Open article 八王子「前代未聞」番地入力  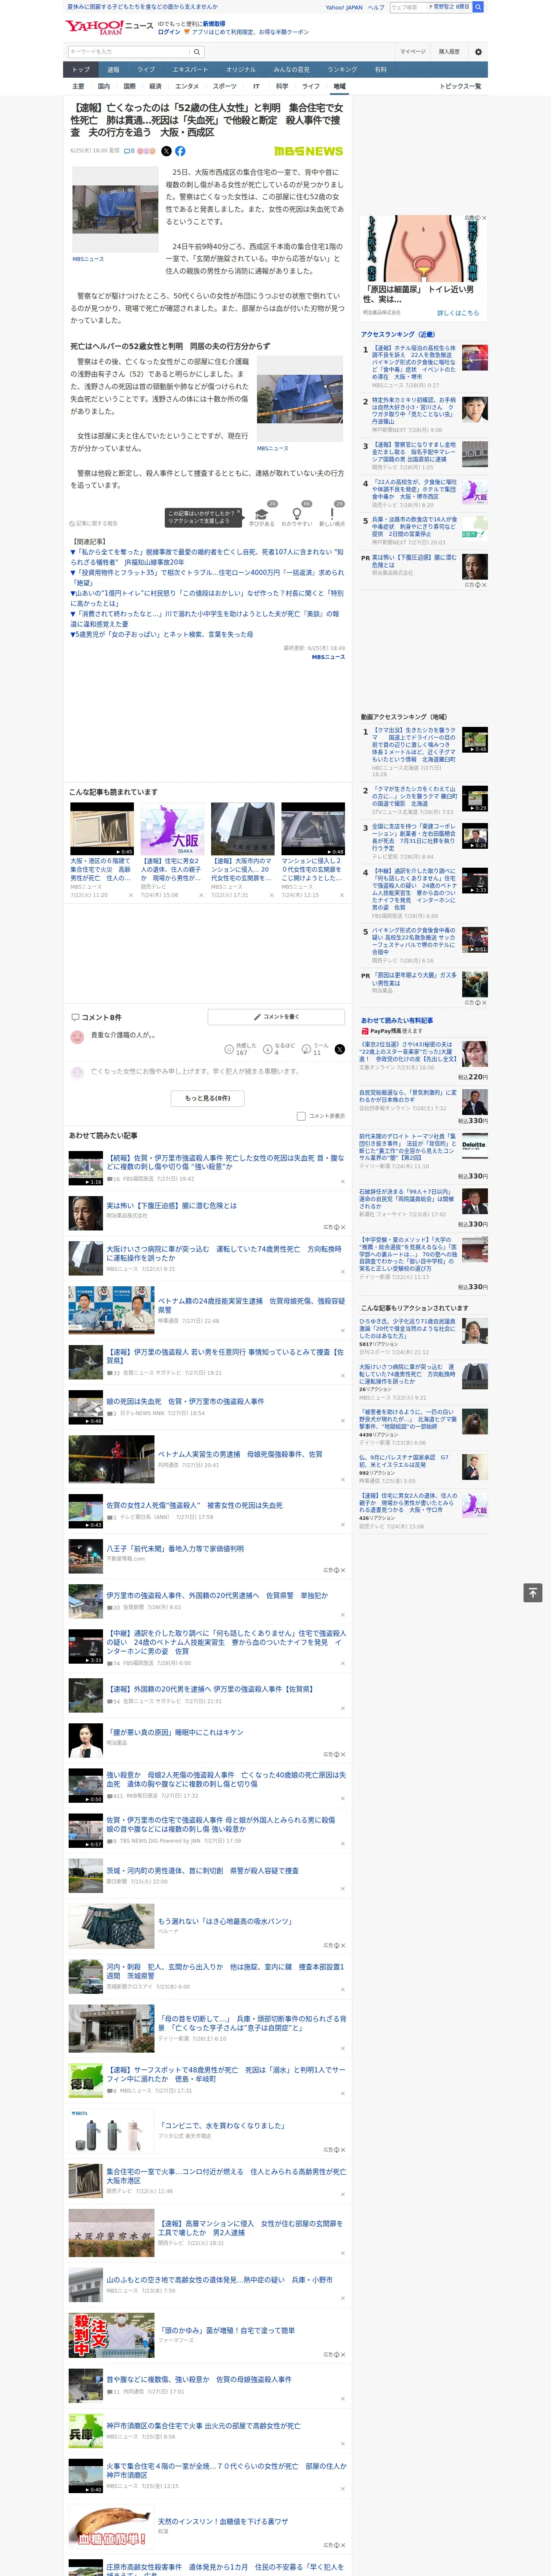tap(175, 1549)
